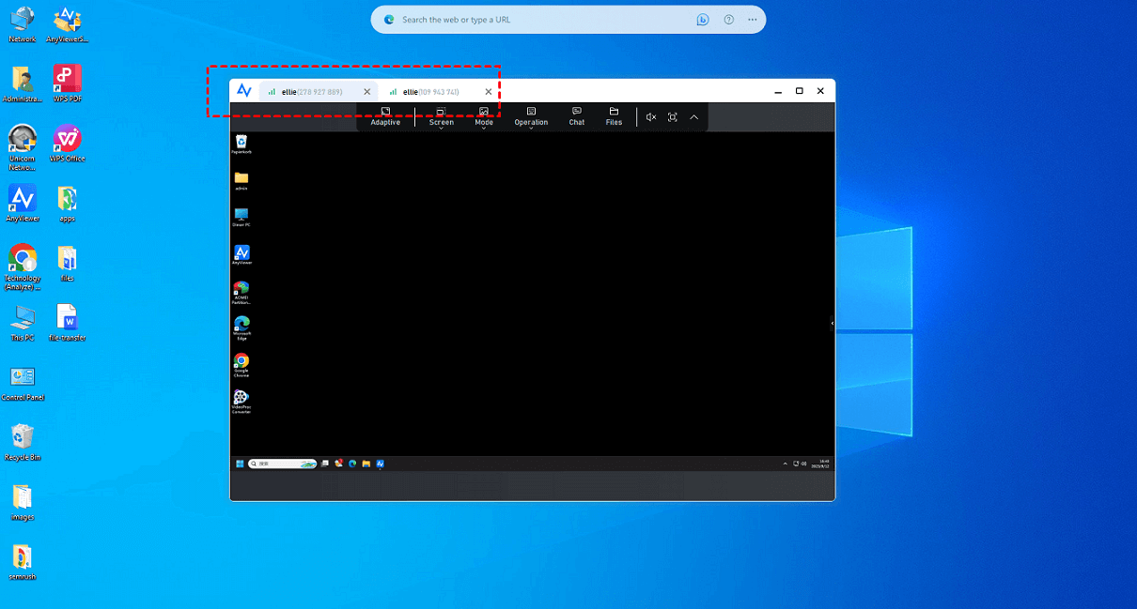
Task: Switch to the ellie (109 943 741) tab
Action: [430, 92]
